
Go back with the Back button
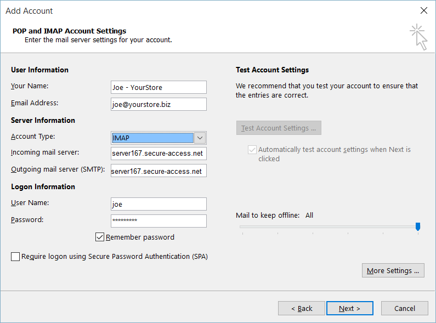coord(302,308)
